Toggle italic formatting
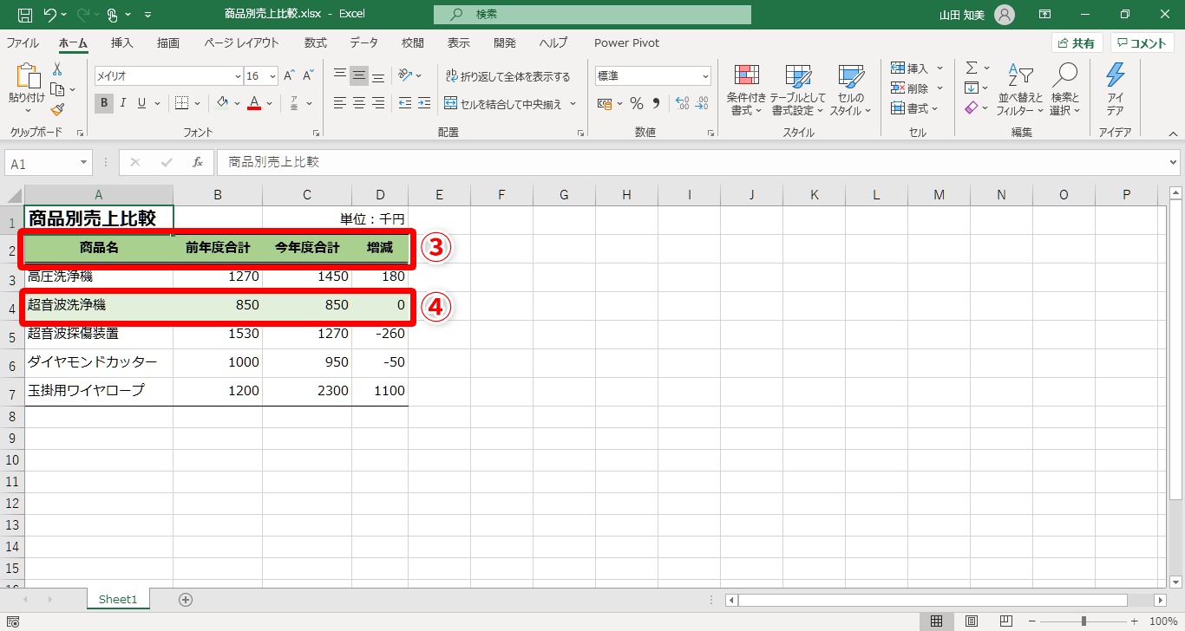Viewport: 1185px width, 631px height. 122,103
